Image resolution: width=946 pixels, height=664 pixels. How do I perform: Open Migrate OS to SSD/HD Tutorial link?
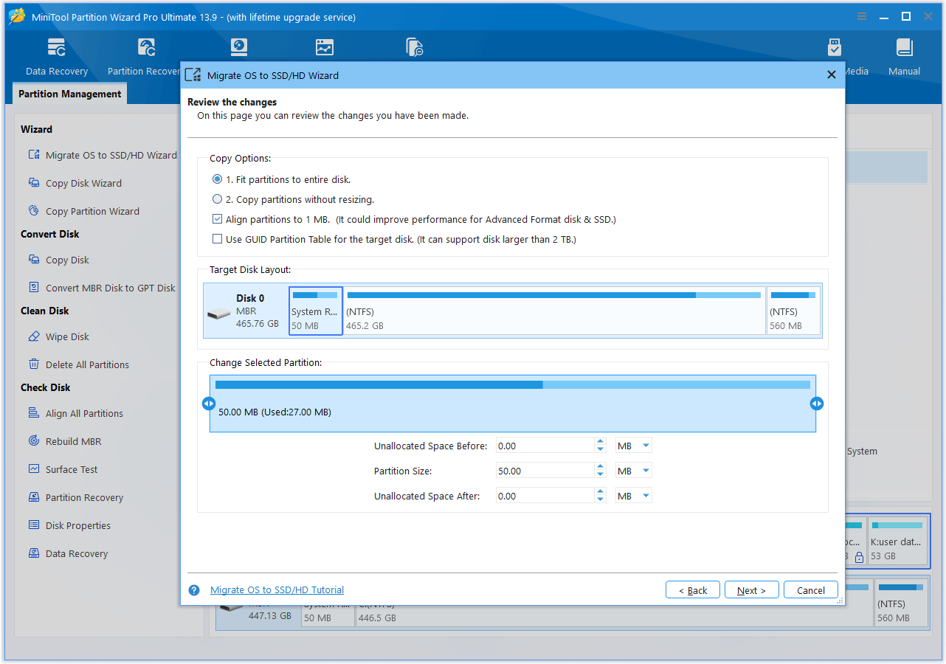click(277, 589)
